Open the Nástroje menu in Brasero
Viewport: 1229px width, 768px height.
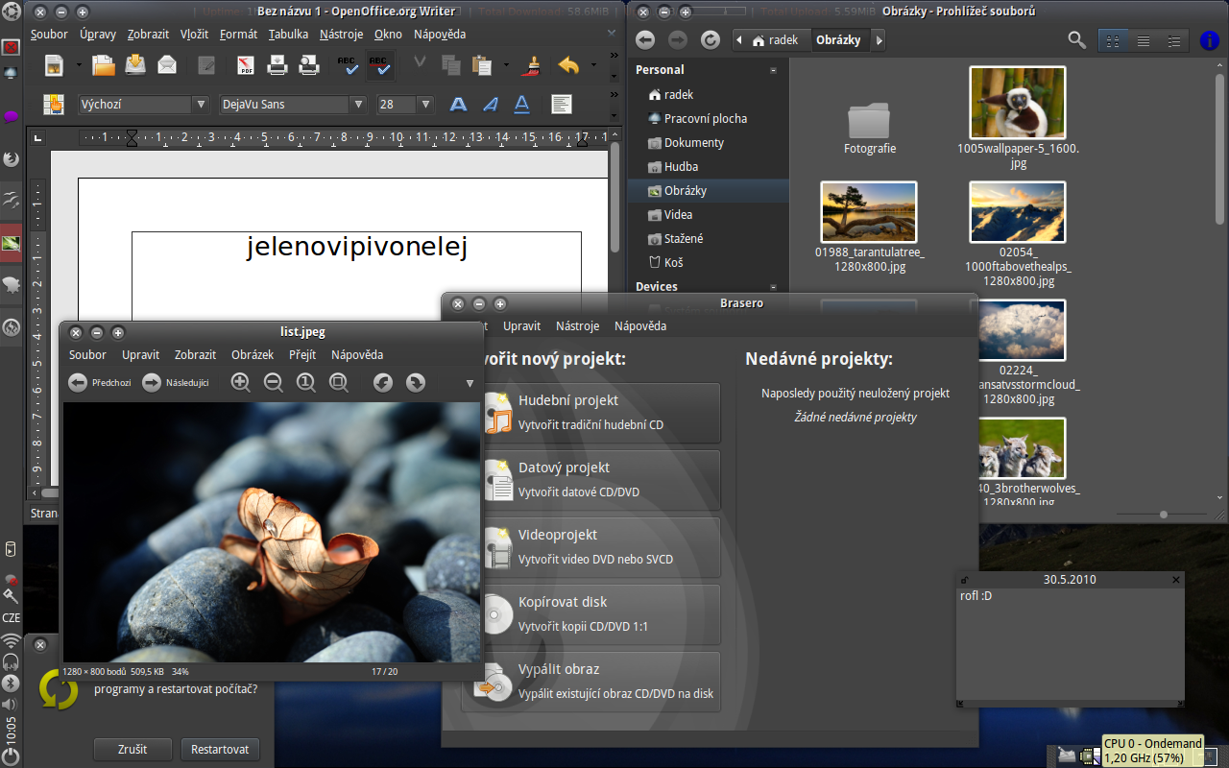pyautogui.click(x=577, y=325)
